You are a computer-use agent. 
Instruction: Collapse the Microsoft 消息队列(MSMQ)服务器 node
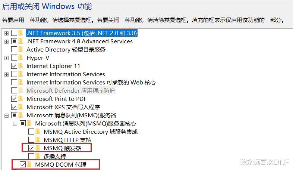(x=6, y=115)
